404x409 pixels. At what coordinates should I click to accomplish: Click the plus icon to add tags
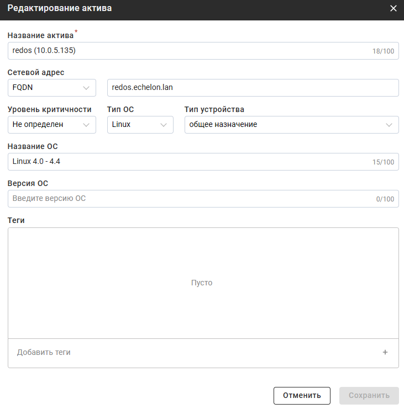click(x=385, y=352)
